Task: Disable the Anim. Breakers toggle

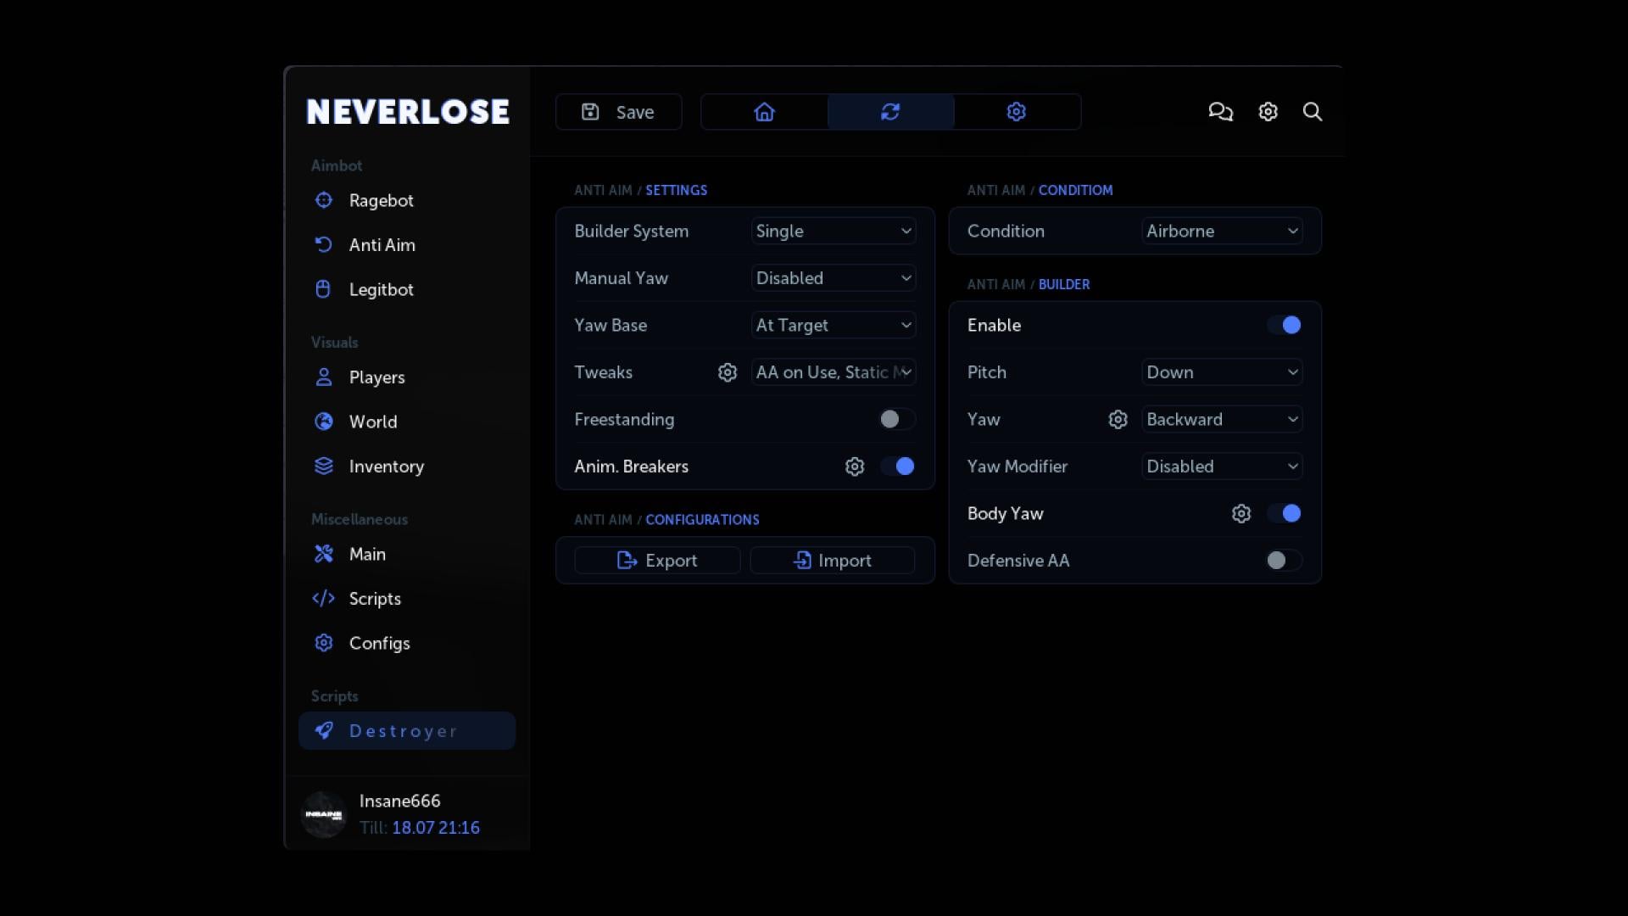Action: pos(896,466)
